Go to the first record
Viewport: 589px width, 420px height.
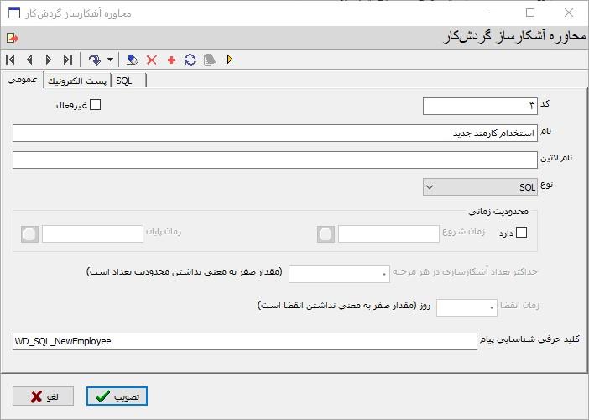click(10, 60)
